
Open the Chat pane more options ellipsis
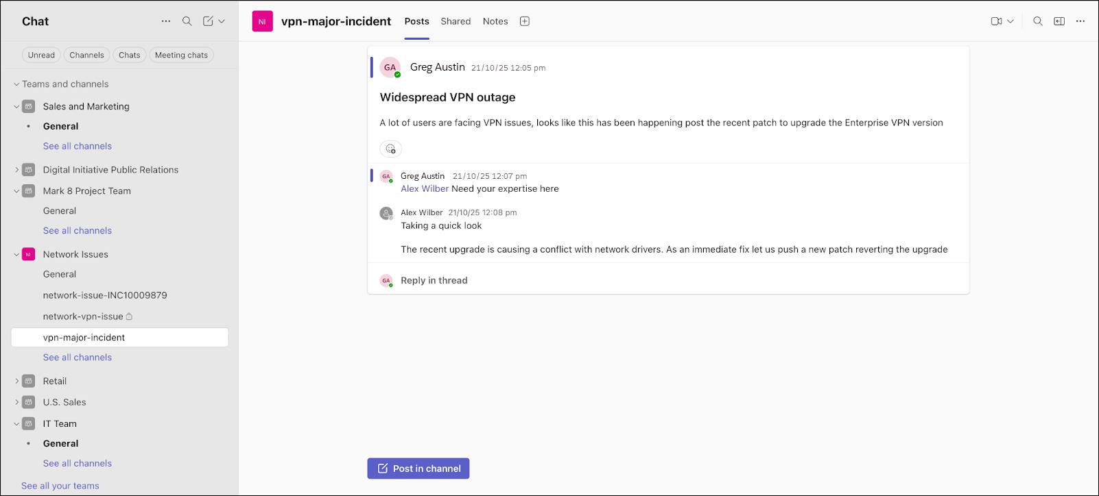click(166, 21)
